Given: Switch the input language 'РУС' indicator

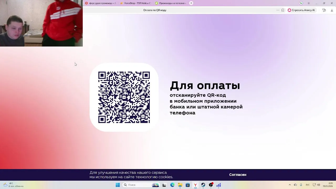Looking at the screenshot, I should click(x=308, y=185).
